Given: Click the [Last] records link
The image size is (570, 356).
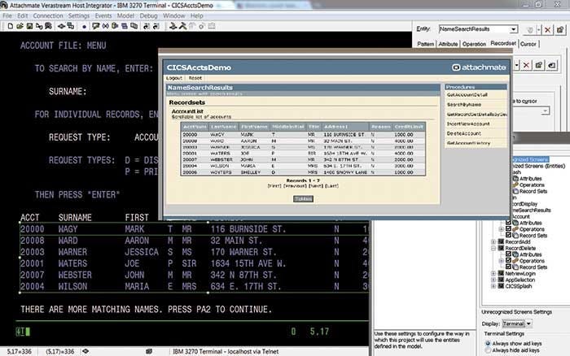Looking at the screenshot, I should click(331, 186).
